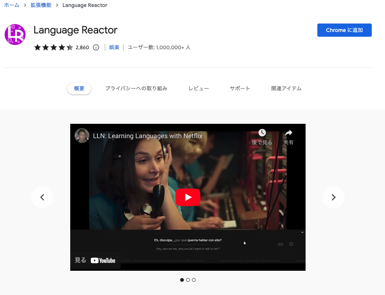This screenshot has height=295, width=385.
Task: Click the share arrow icon in video
Action: [x=289, y=133]
